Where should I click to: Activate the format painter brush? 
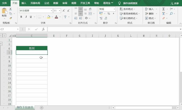(x=11, y=18)
